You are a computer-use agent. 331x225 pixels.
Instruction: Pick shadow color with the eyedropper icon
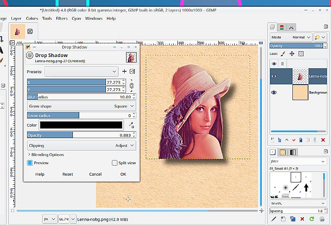pos(132,125)
